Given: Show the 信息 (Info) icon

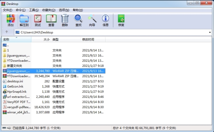Looking at the screenshot, I should click(105, 19).
